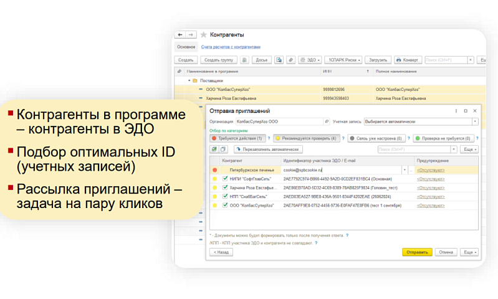
Task: Click the Создать button
Action: tap(186, 60)
